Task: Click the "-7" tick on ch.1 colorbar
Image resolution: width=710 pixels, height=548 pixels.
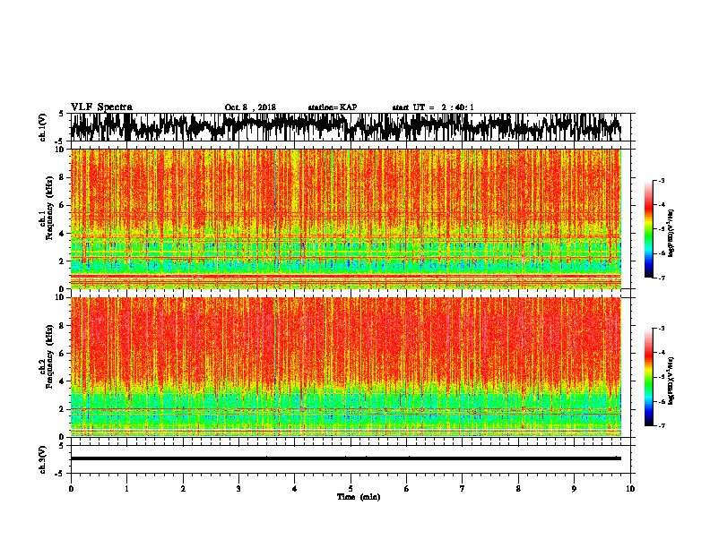Action: [x=661, y=278]
